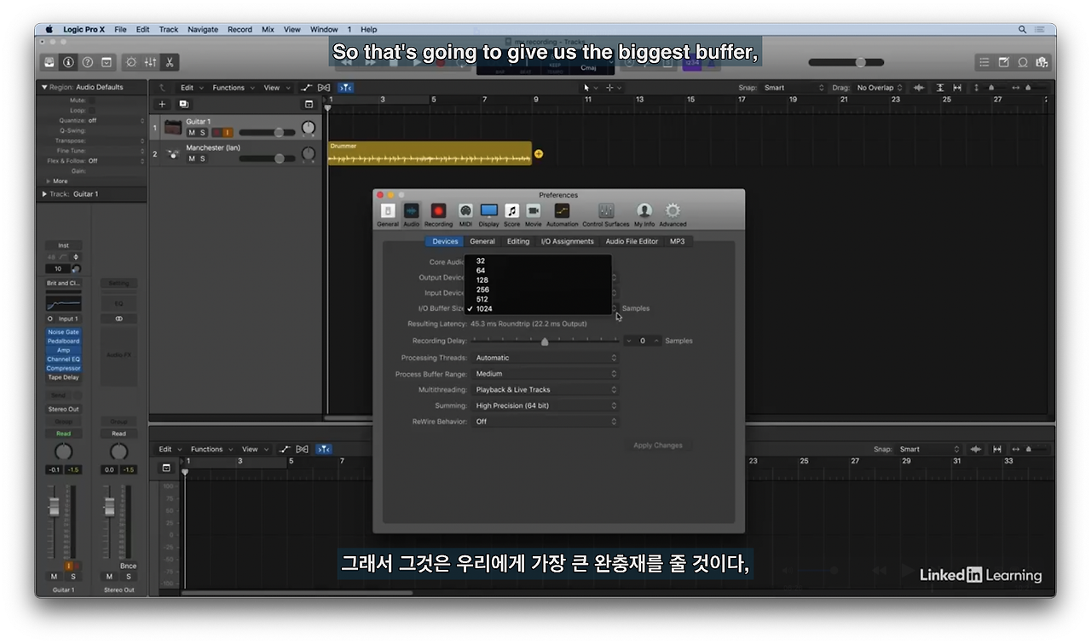1091x644 pixels.
Task: Toggle waveform zoom button
Action: 919,88
